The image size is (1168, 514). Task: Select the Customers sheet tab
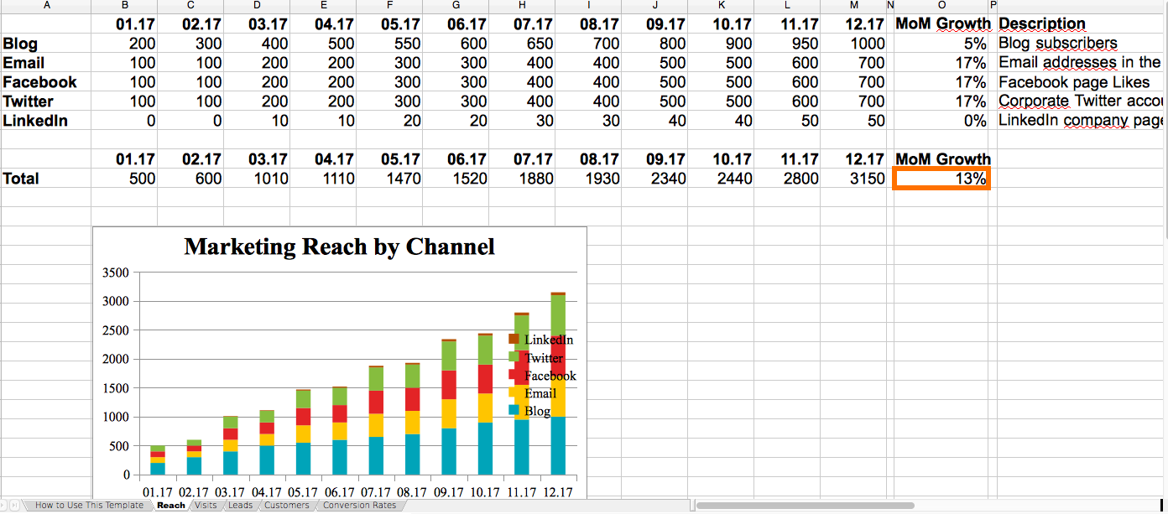click(286, 506)
